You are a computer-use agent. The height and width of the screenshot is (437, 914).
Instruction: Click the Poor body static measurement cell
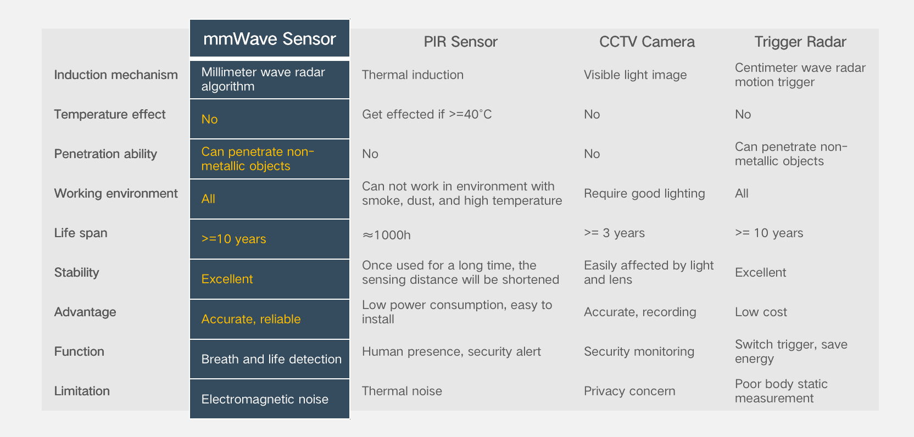[781, 391]
